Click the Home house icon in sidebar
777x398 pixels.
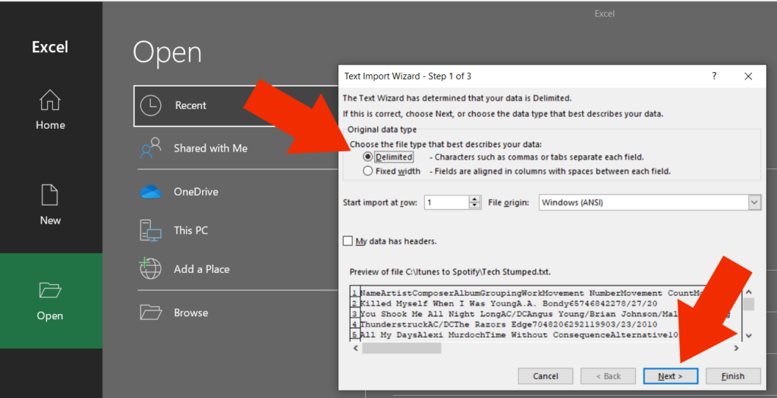click(x=50, y=100)
